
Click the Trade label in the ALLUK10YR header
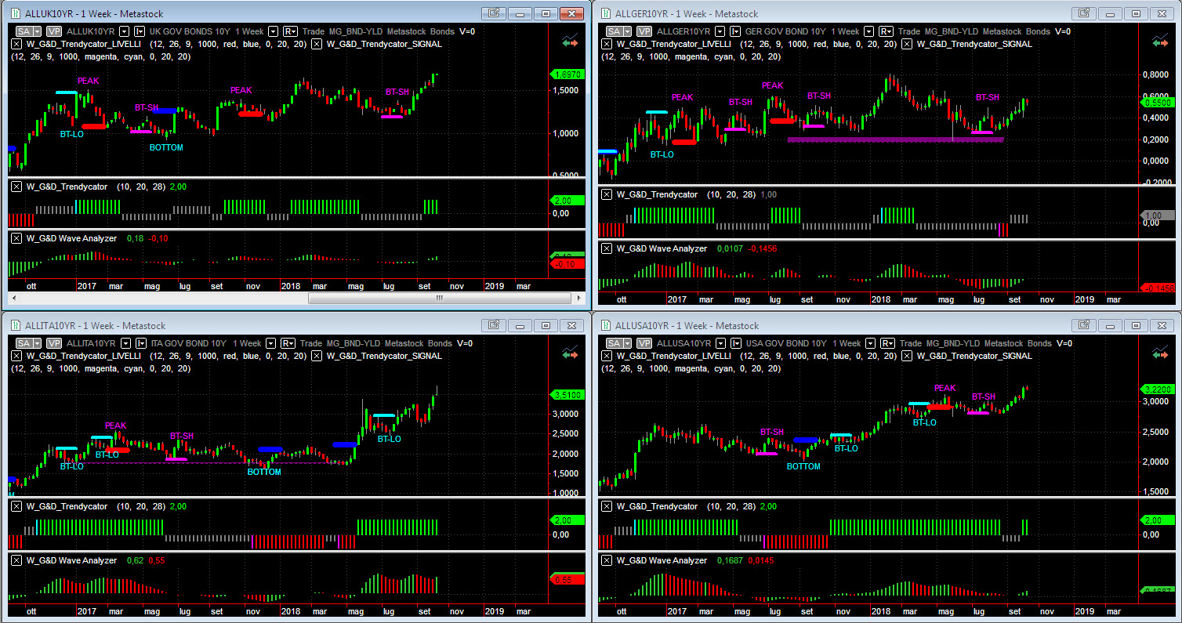tap(314, 31)
